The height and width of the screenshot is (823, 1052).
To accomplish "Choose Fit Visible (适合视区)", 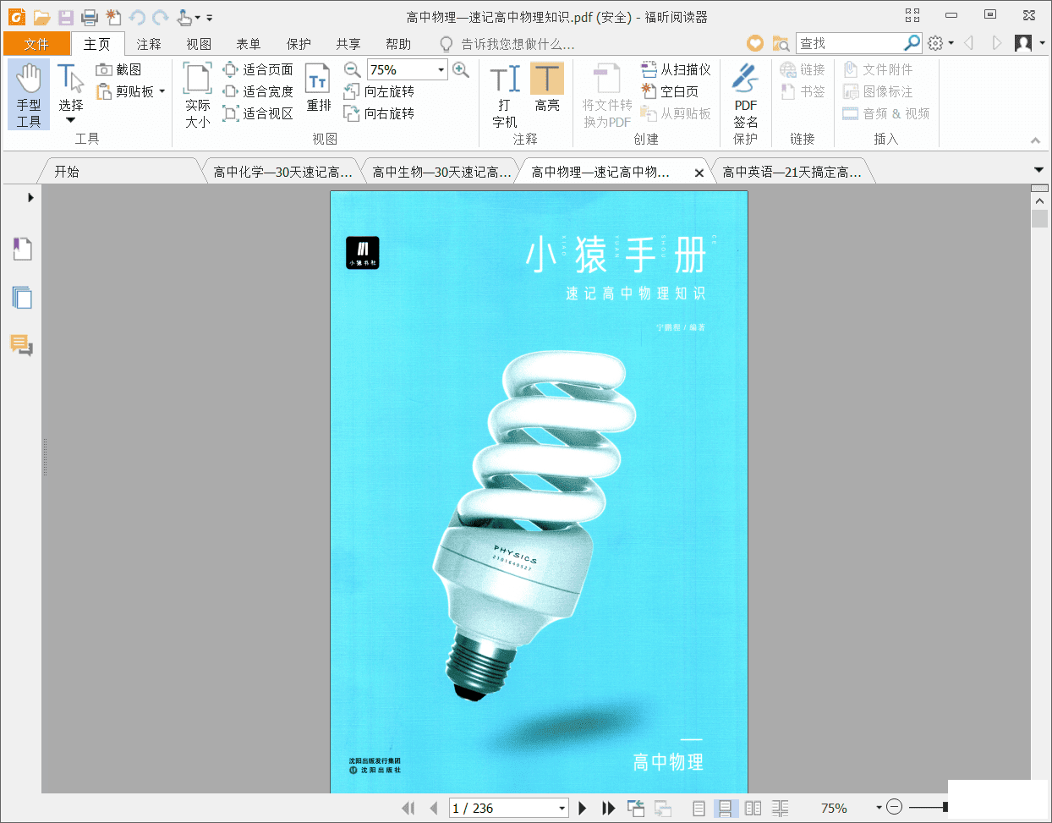I will pyautogui.click(x=258, y=113).
